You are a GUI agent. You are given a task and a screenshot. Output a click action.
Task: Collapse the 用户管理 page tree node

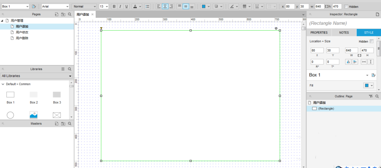tap(3, 20)
